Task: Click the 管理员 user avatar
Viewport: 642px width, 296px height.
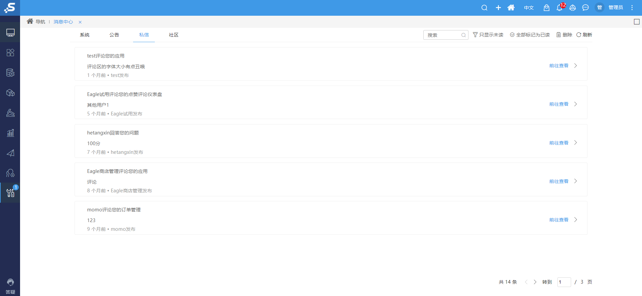Action: point(600,7)
